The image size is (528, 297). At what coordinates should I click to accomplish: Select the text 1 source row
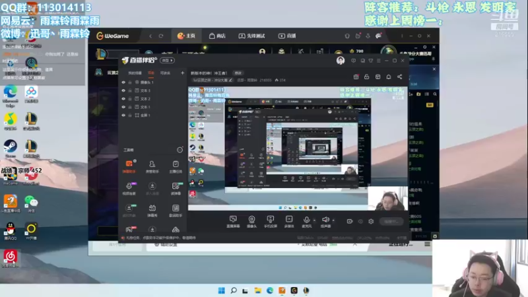[x=153, y=107]
